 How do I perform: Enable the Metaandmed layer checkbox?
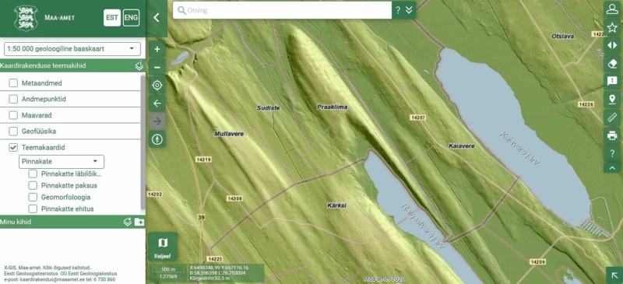pyautogui.click(x=13, y=83)
